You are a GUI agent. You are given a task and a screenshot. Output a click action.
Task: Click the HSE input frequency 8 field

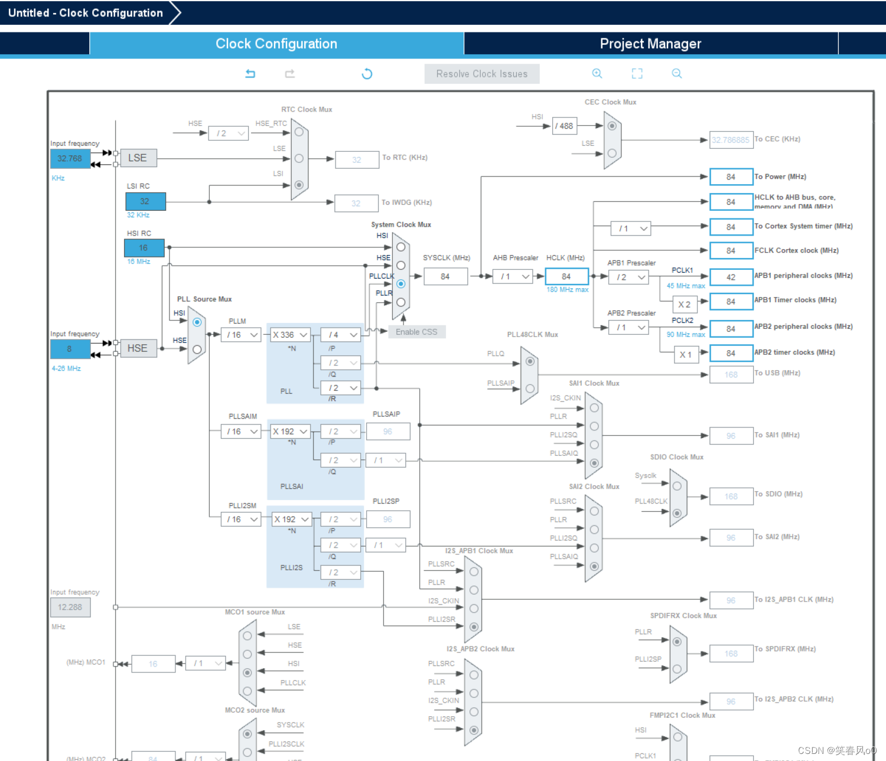(70, 349)
